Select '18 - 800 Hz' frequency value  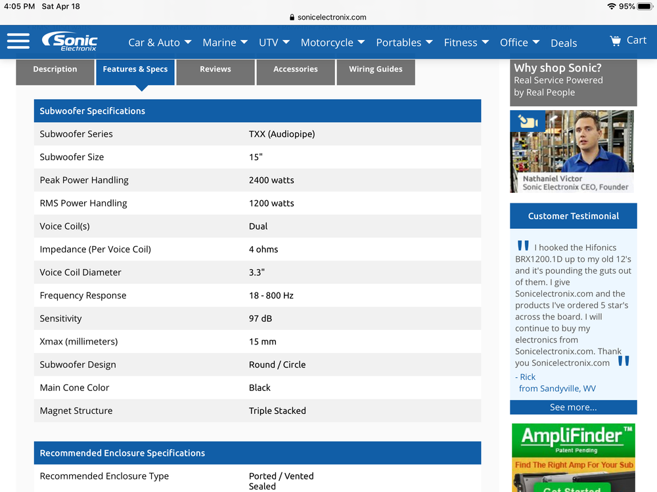point(271,295)
